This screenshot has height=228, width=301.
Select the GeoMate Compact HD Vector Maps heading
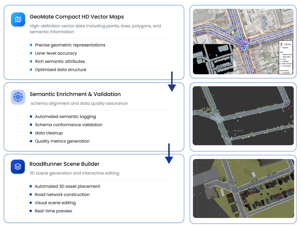77,17
